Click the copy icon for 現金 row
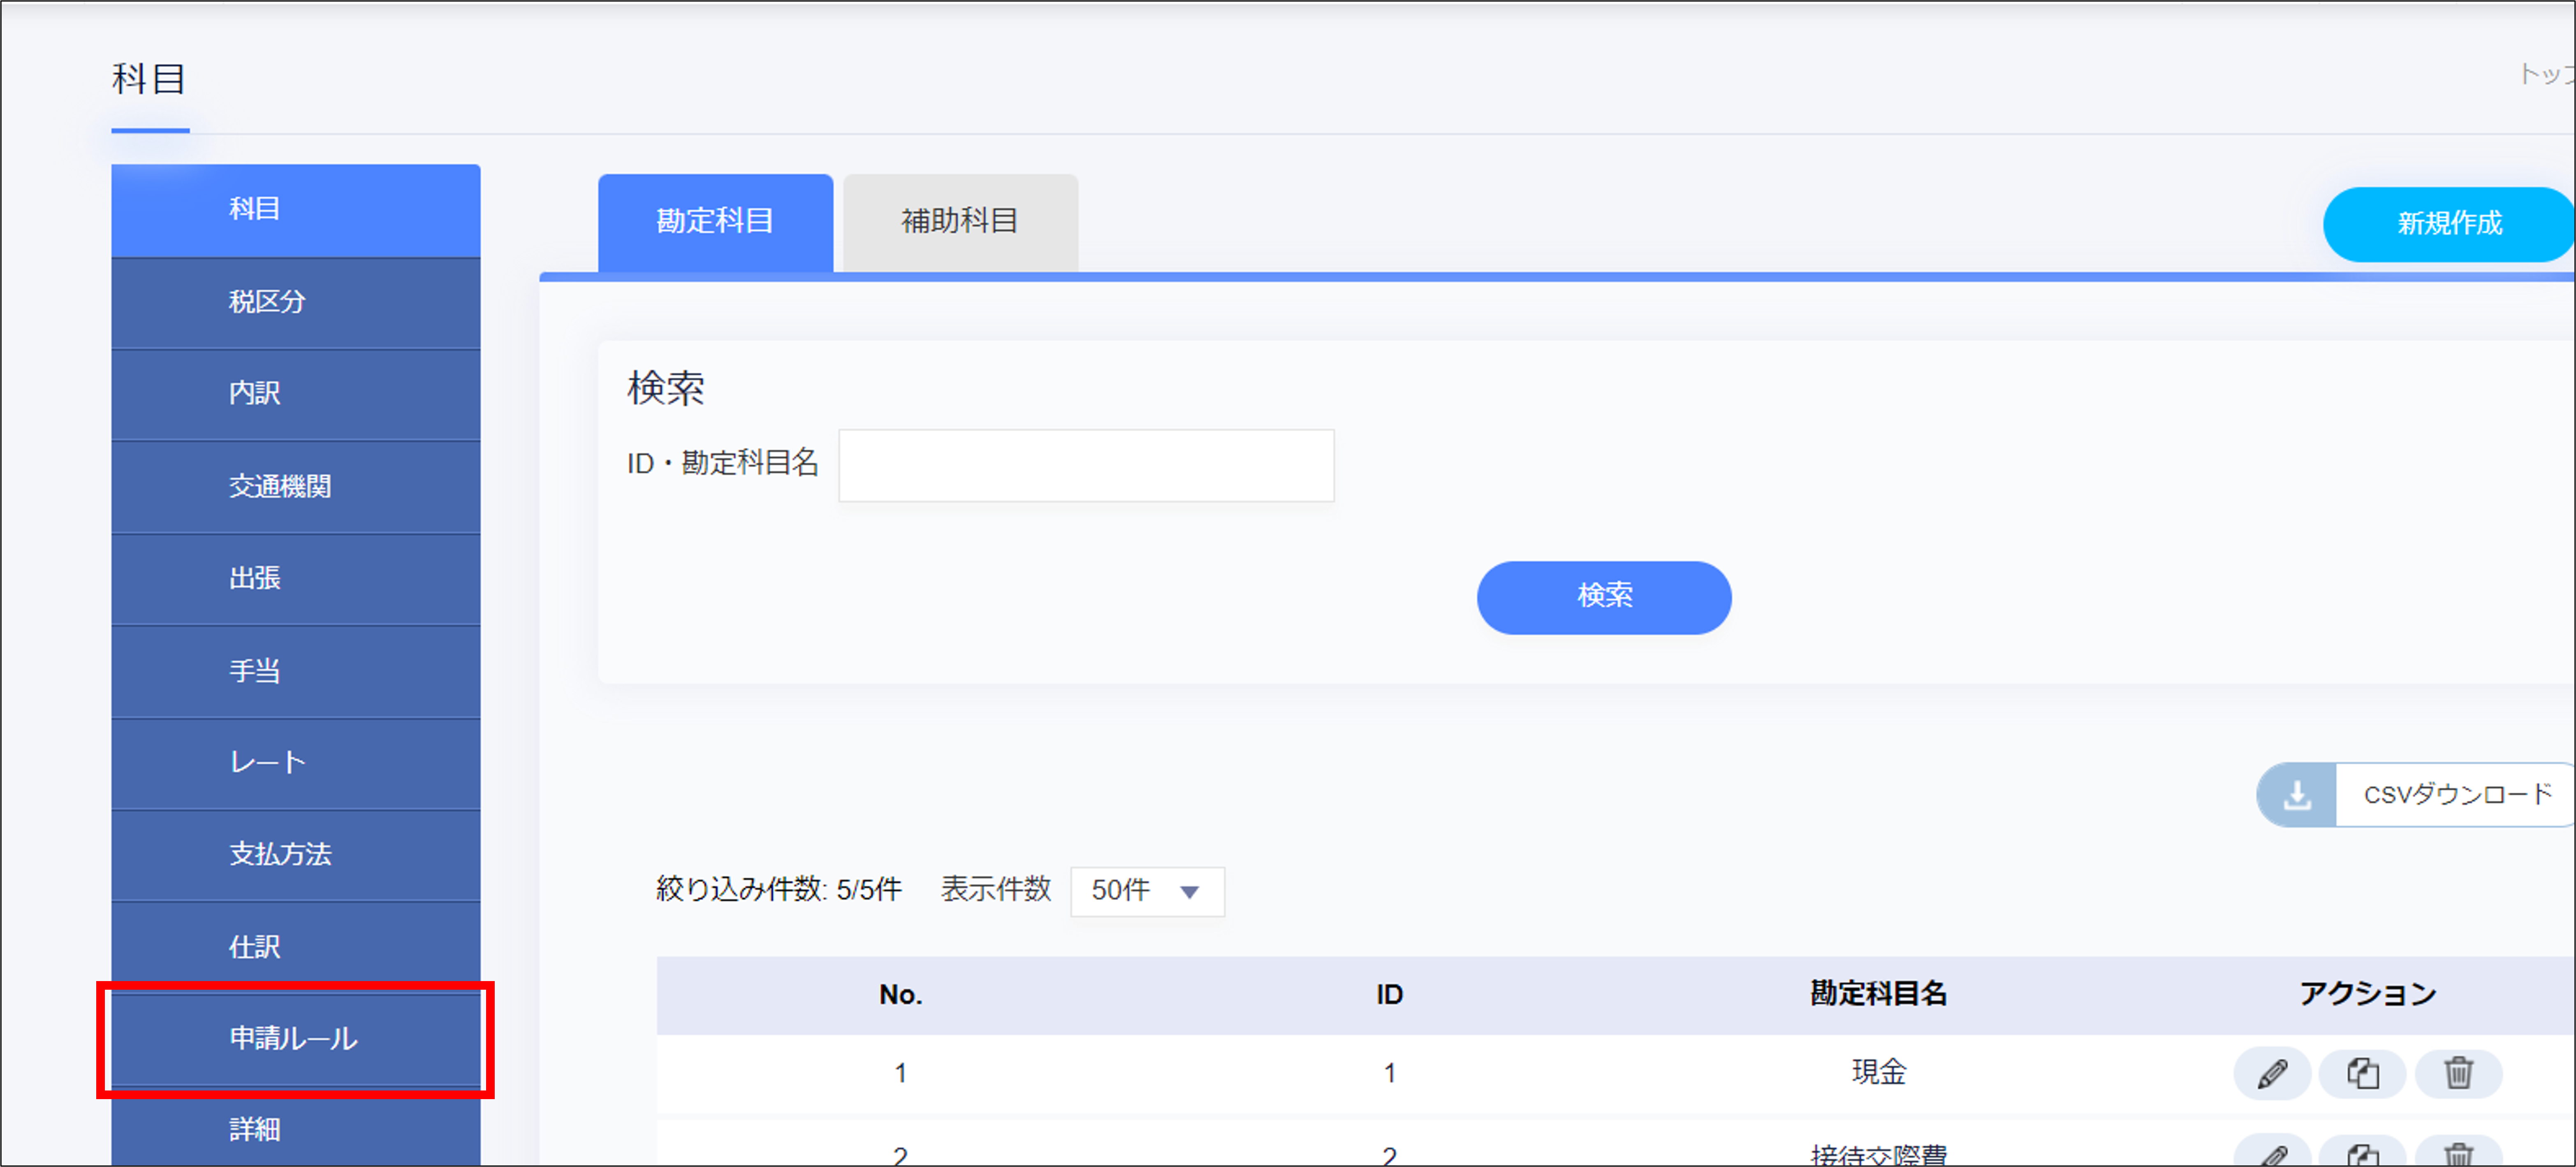The image size is (2576, 1167). [2363, 1074]
